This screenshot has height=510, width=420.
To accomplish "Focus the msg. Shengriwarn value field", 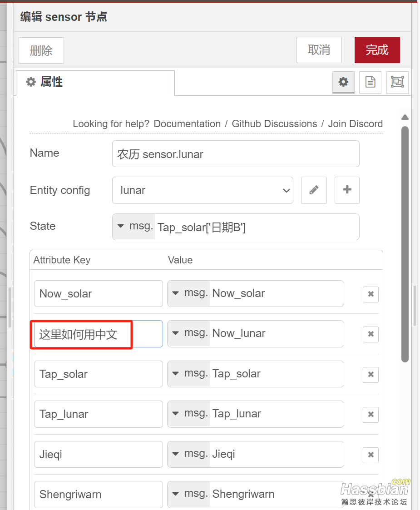I will click(x=277, y=495).
